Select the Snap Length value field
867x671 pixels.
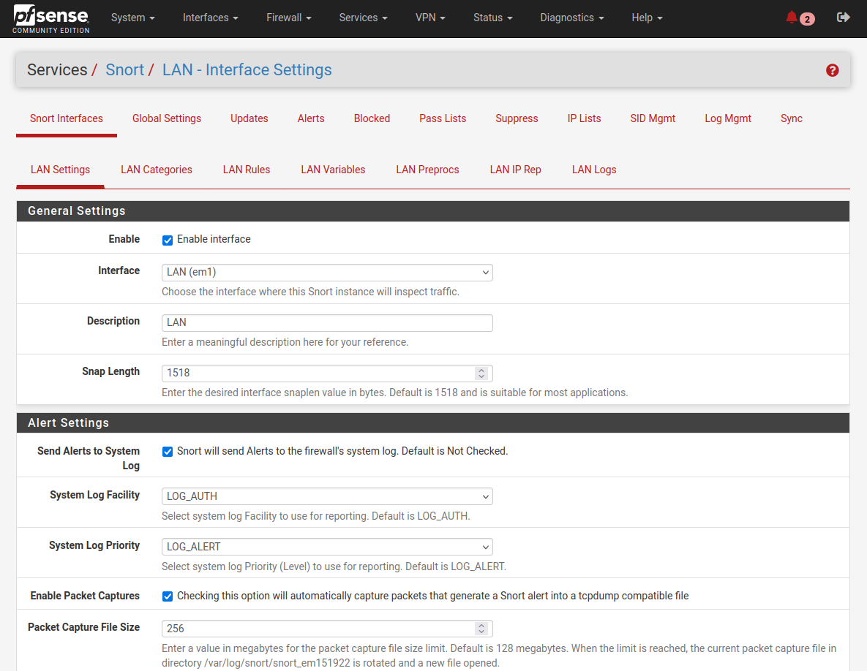click(315, 373)
